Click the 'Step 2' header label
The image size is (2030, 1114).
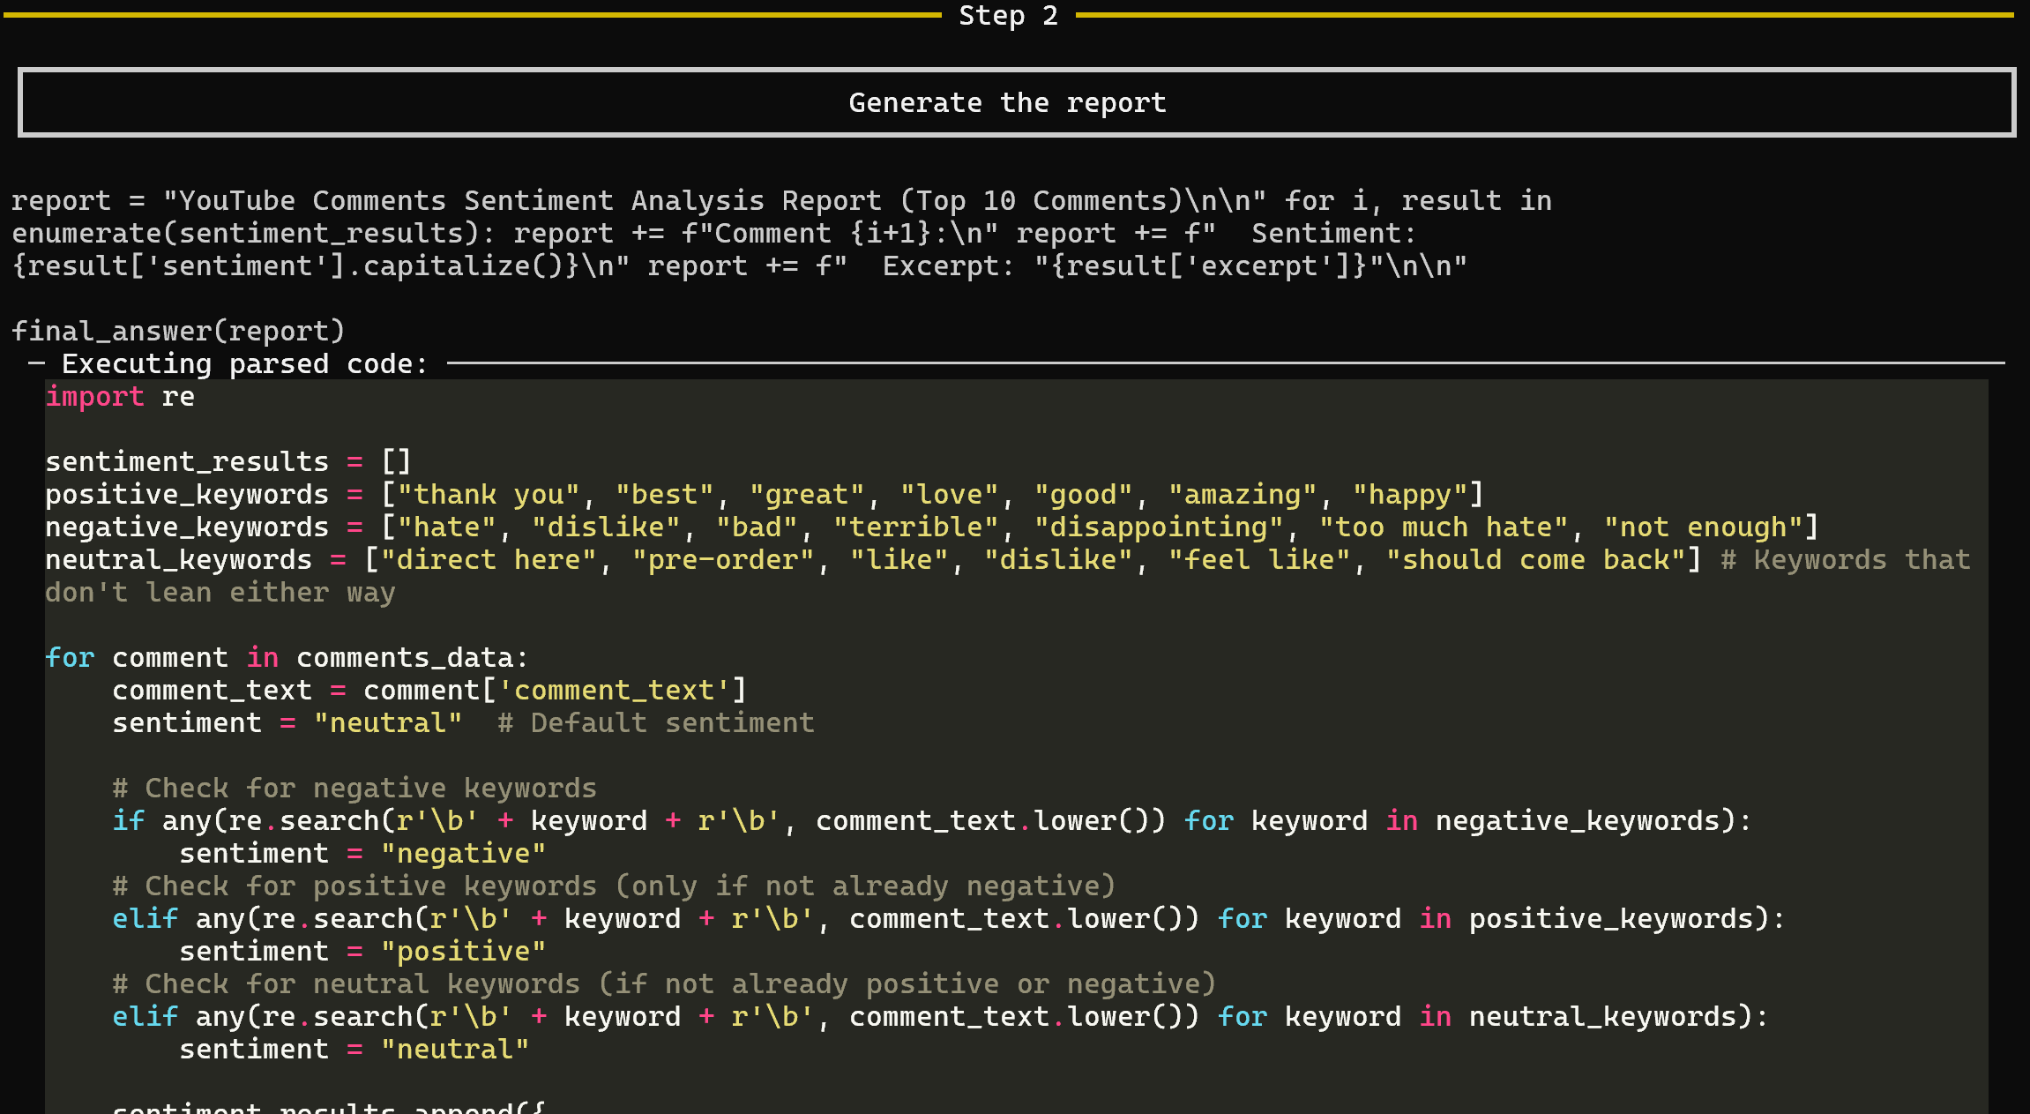pos(1008,16)
